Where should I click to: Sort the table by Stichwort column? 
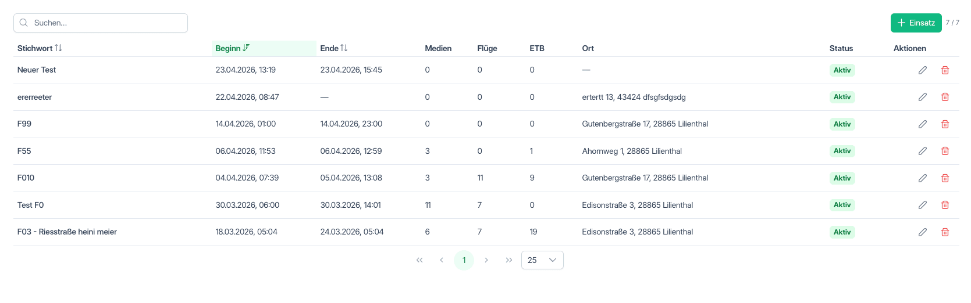[x=40, y=48]
